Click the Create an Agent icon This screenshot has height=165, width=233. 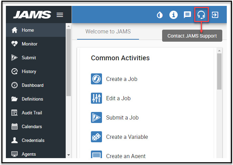point(96,154)
